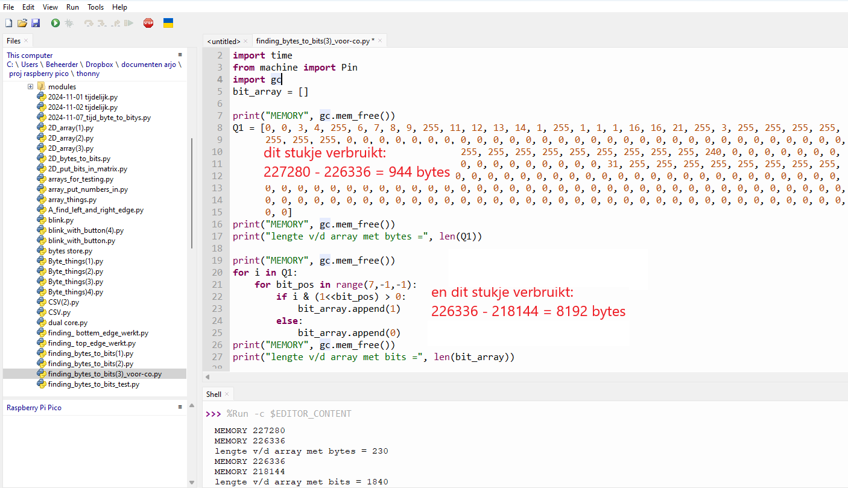Open the File menu
This screenshot has width=848, height=488.
click(8, 7)
